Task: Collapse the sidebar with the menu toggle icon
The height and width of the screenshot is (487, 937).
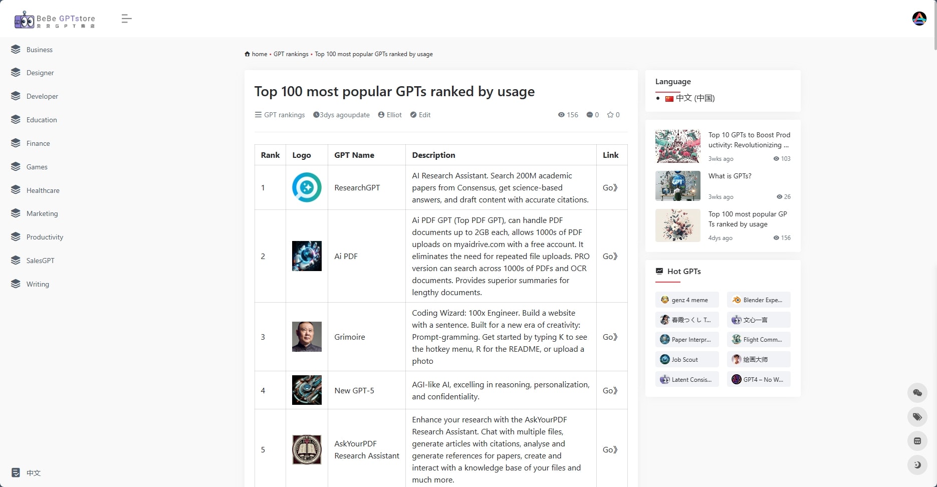Action: (126, 19)
